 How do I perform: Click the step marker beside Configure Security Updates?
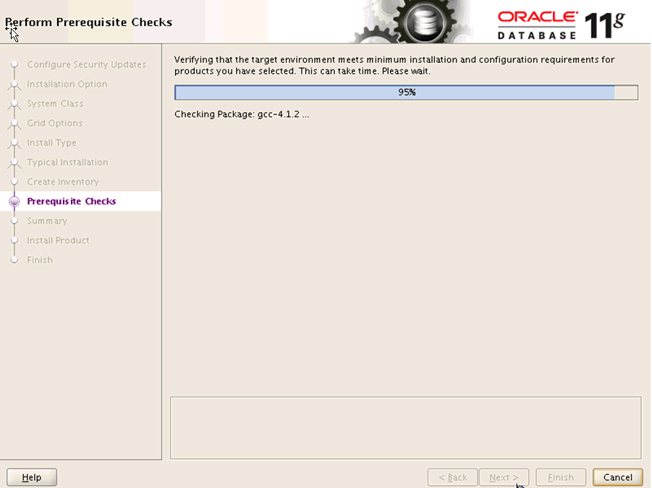(x=14, y=64)
